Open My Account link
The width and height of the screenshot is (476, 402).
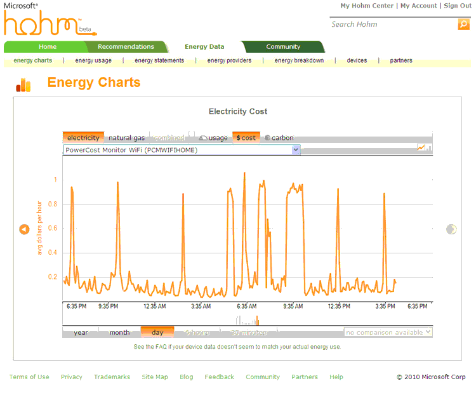[419, 6]
